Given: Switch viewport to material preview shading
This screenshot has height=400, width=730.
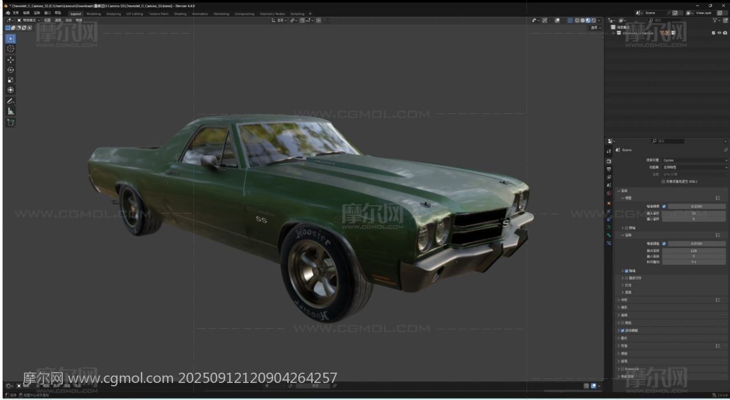Looking at the screenshot, I should [588, 21].
